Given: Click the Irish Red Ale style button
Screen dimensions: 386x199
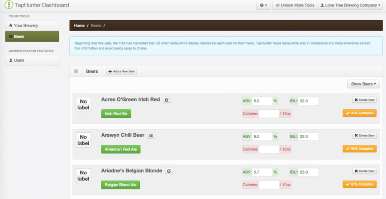Looking at the screenshot, I should point(116,114).
